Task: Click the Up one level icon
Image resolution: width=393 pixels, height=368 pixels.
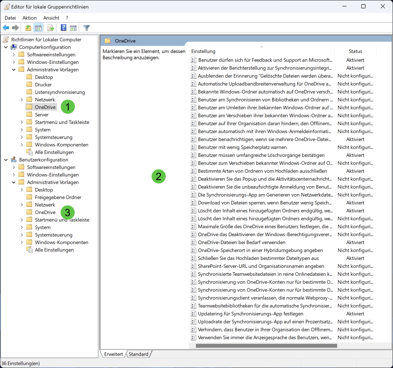Action: click(x=27, y=27)
